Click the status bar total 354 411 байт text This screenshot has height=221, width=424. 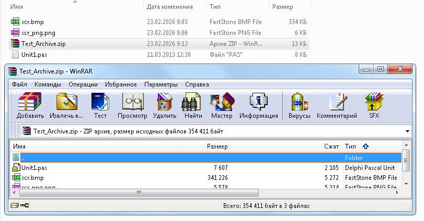point(266,206)
